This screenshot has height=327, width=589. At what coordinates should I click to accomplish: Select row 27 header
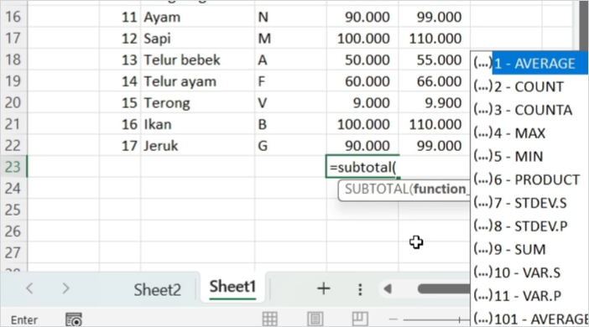13,252
